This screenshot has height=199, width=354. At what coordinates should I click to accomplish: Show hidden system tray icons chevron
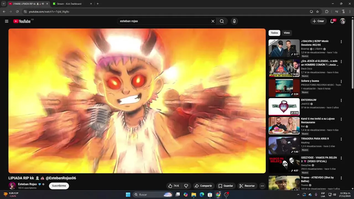[x=298, y=195]
